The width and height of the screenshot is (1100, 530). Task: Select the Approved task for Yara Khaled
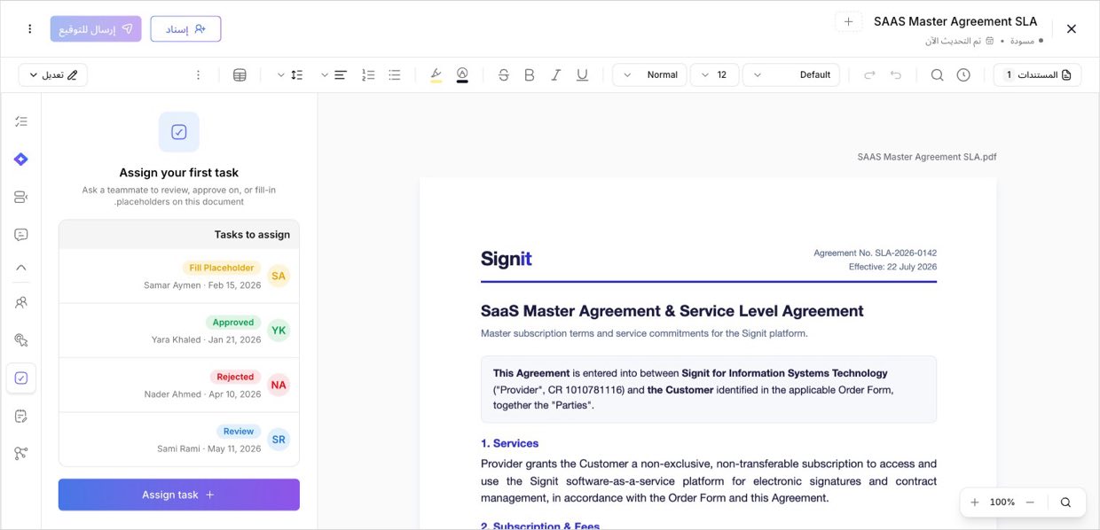(x=179, y=331)
